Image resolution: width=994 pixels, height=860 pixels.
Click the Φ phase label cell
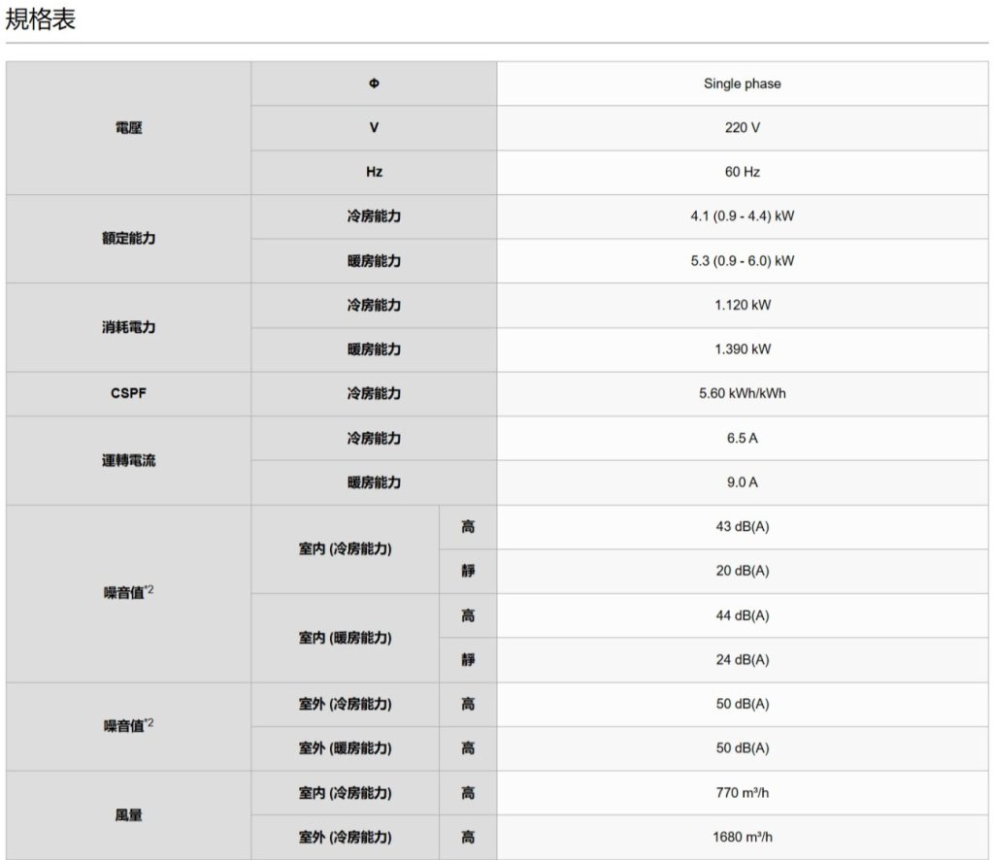tap(374, 83)
